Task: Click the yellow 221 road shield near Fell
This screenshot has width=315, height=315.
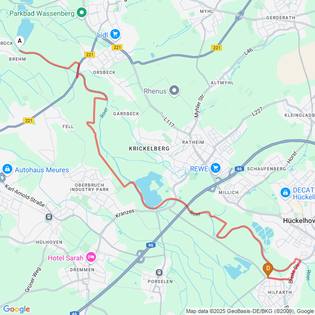Action: coord(29,121)
